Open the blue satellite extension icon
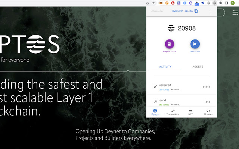Screen dimensions: 239x149 tap(203, 3)
